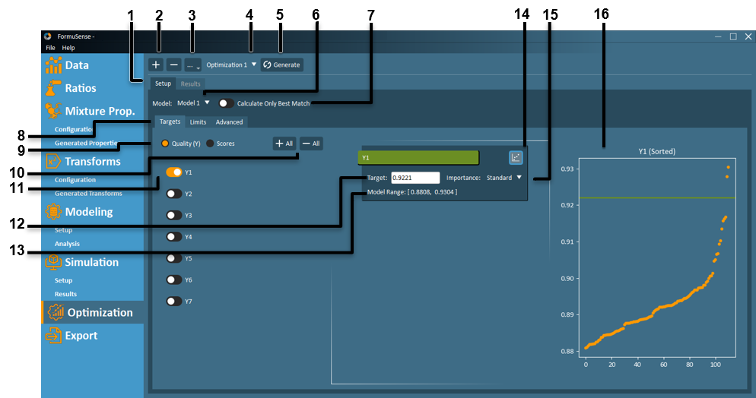Open the ellipsis more-options button
This screenshot has width=756, height=398.
point(193,65)
